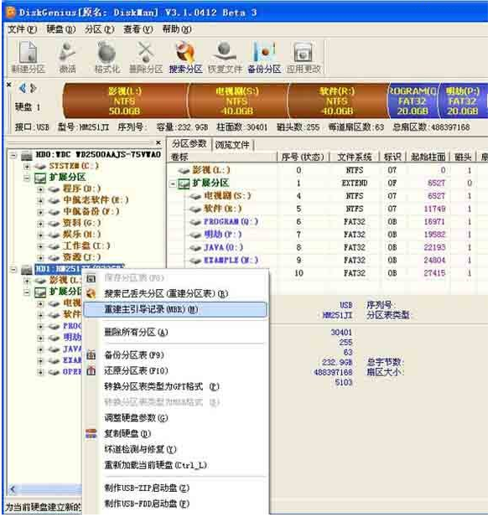
Task: Sort by the 序号(状态) column header
Action: coord(303,158)
